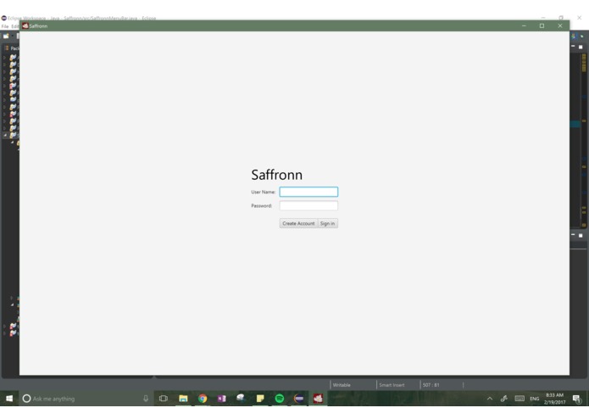The image size is (589, 419).
Task: Open the clock showing 8:33 AM
Action: (x=554, y=399)
